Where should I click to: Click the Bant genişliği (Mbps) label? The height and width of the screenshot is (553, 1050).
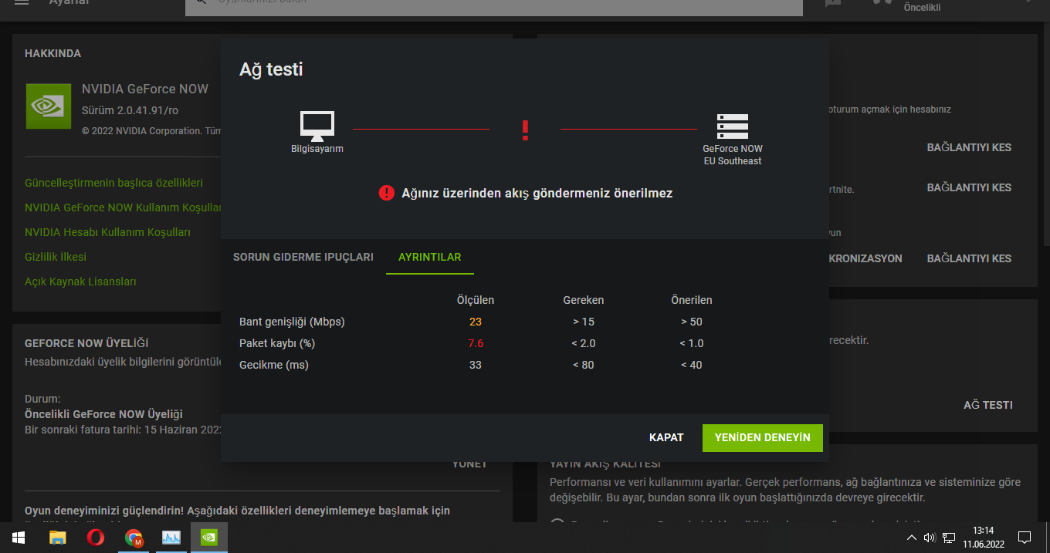pyautogui.click(x=292, y=322)
